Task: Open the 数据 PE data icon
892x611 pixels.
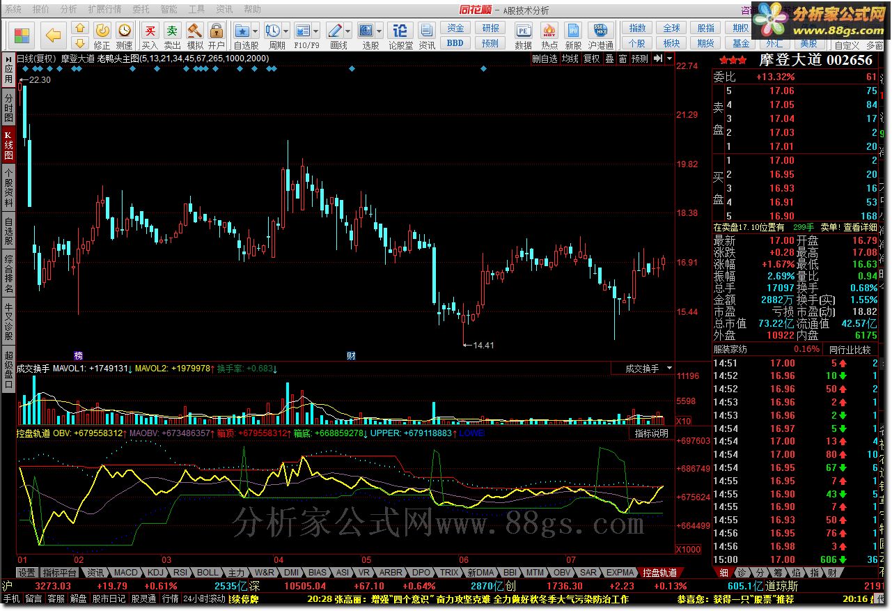Action: coord(524,36)
